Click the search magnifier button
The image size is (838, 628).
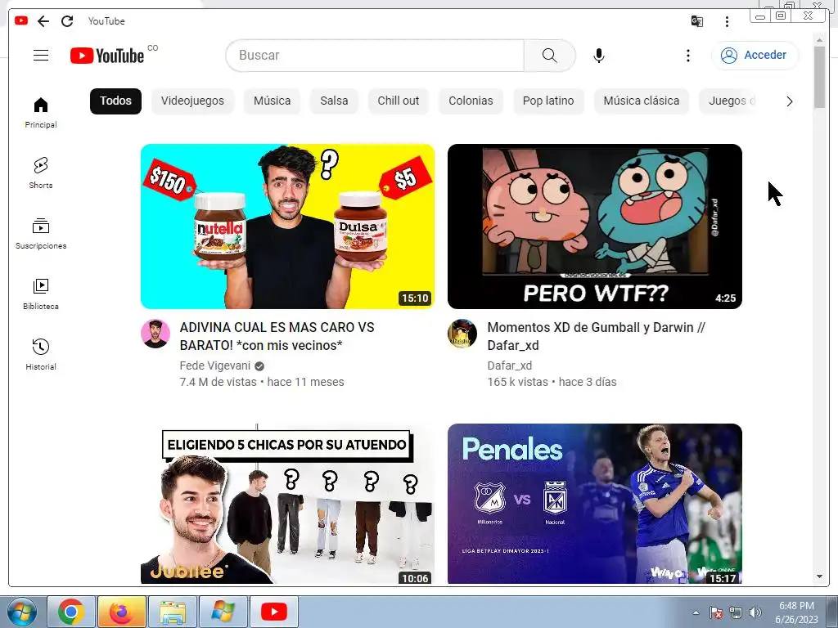[x=549, y=55]
